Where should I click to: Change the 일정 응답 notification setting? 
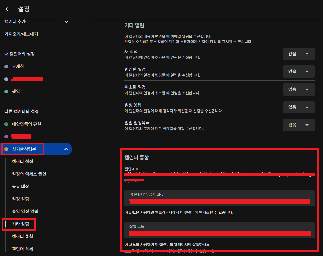[x=298, y=107]
